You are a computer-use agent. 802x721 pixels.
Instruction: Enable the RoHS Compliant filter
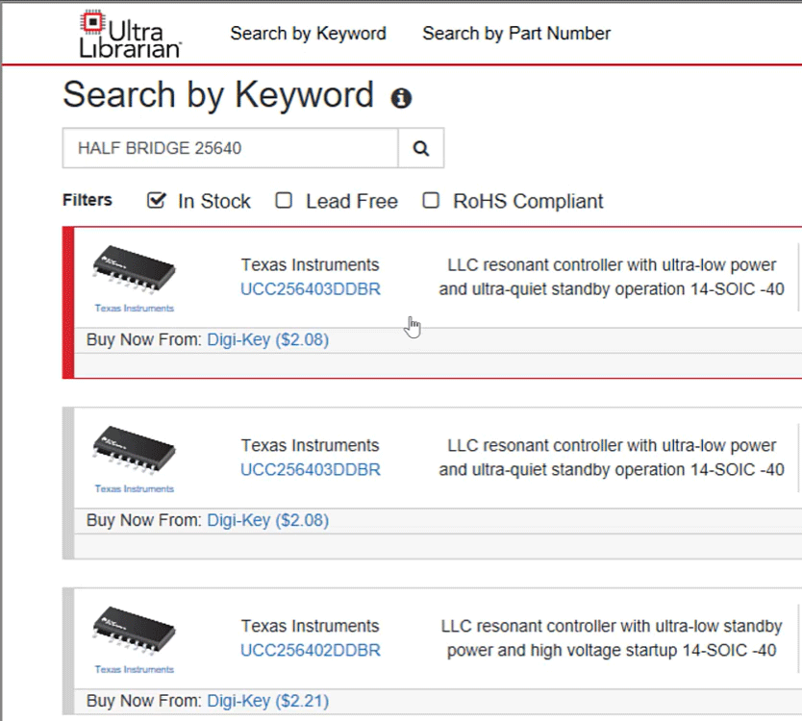click(431, 201)
